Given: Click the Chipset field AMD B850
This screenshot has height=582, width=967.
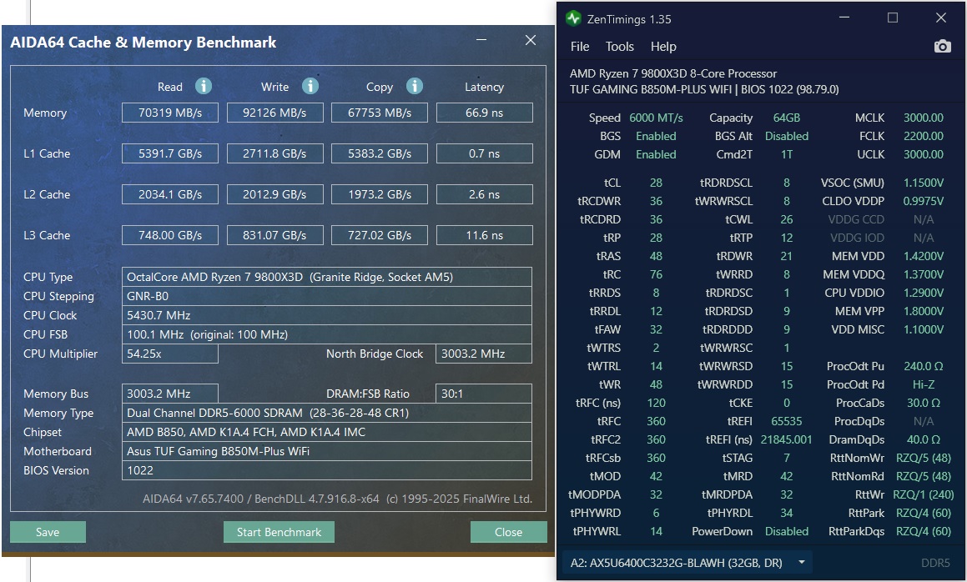Looking at the screenshot, I should pos(327,432).
